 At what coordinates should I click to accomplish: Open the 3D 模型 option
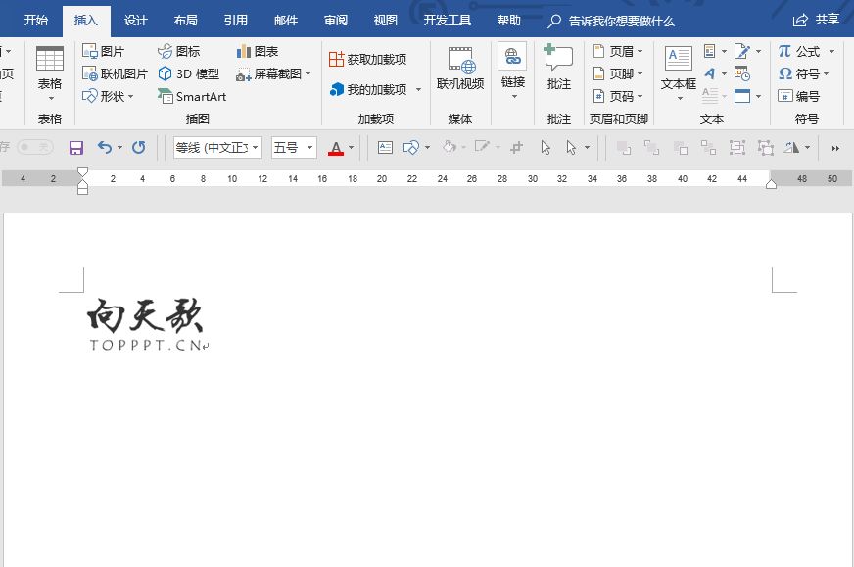[188, 73]
